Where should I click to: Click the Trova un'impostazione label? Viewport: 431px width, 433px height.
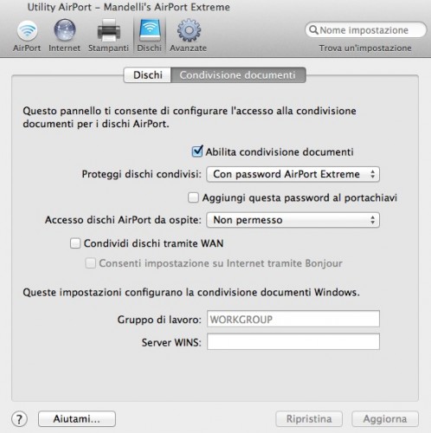tap(365, 48)
